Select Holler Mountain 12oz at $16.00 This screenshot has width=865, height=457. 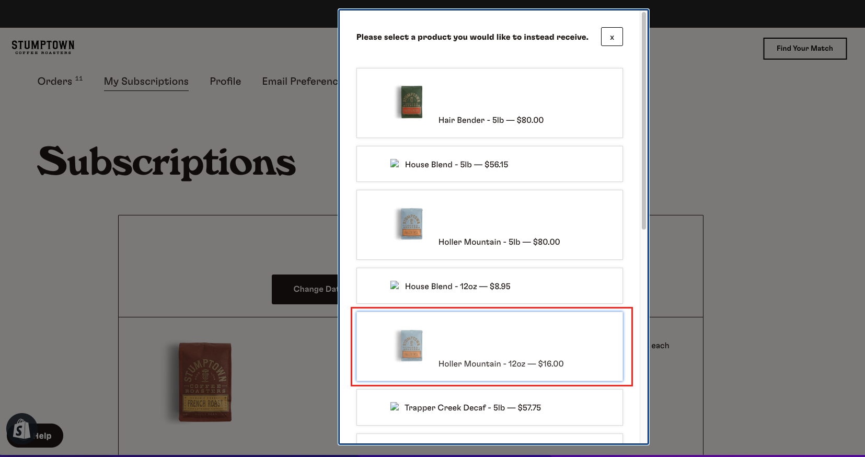489,347
